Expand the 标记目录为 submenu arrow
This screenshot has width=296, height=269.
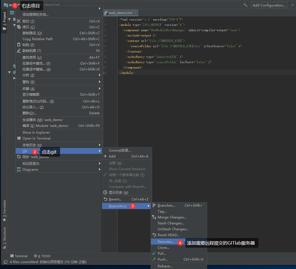pos(100,163)
